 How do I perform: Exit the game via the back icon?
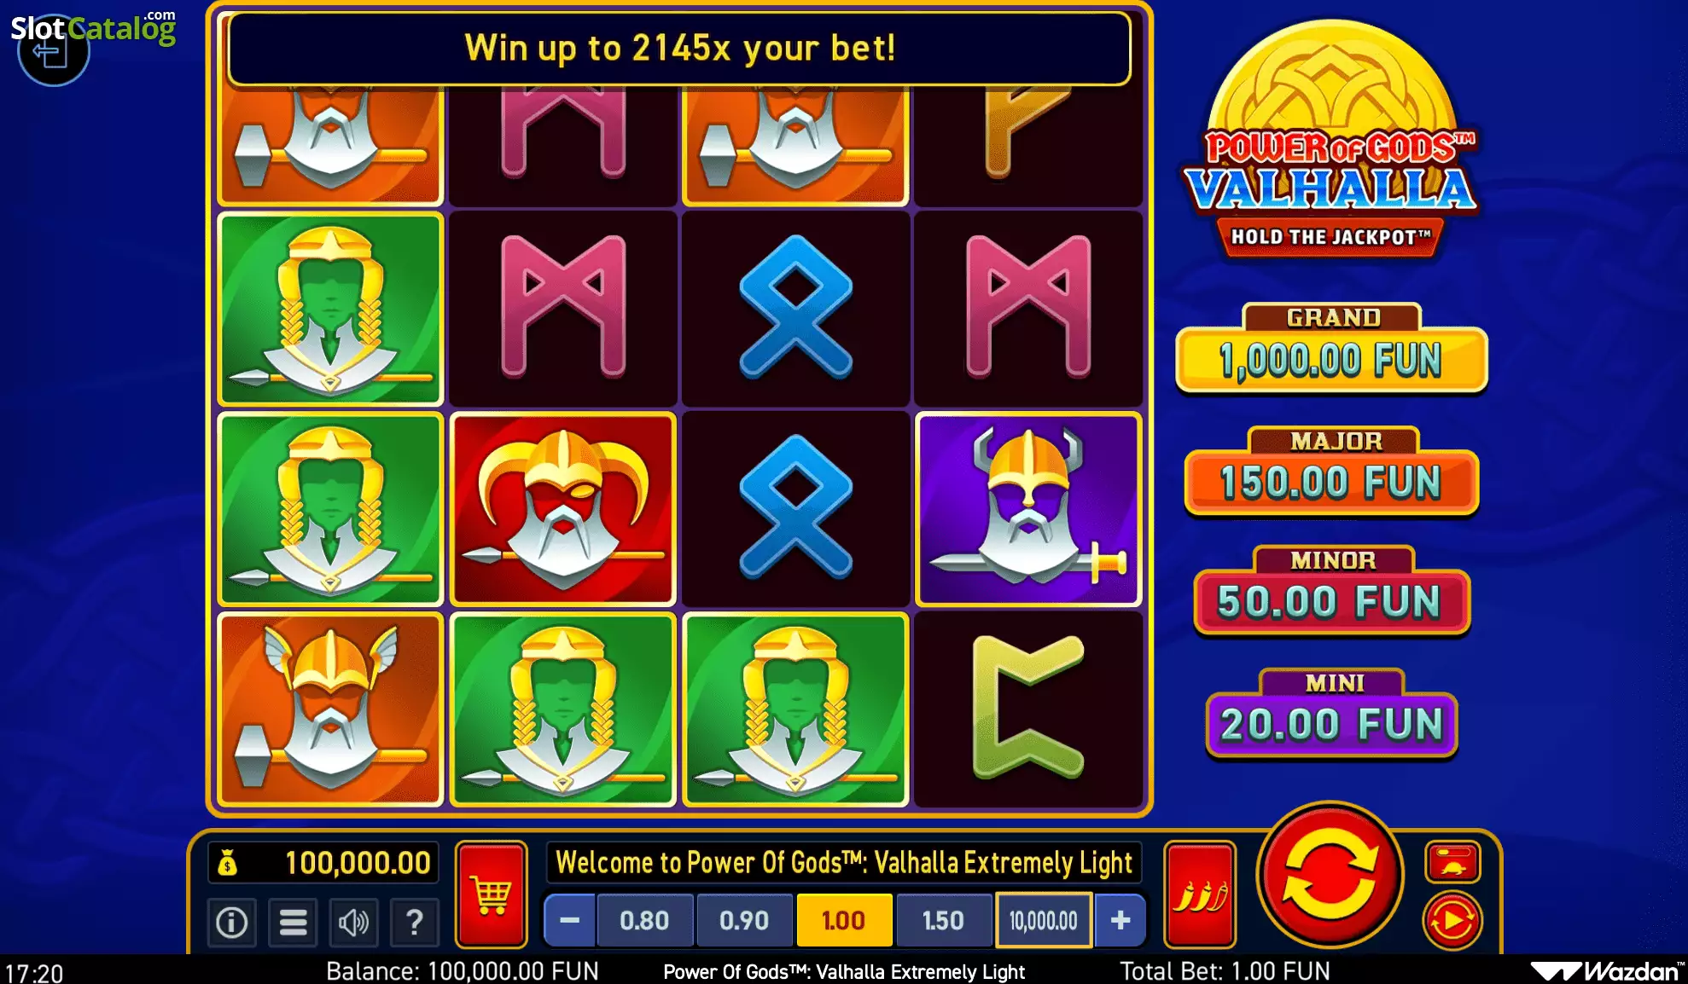pos(53,51)
